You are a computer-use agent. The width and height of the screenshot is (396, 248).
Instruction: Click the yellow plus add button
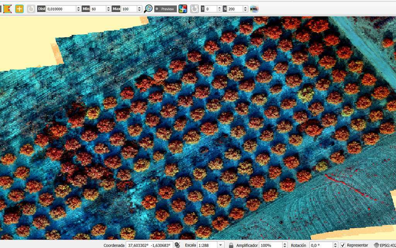click(x=19, y=9)
